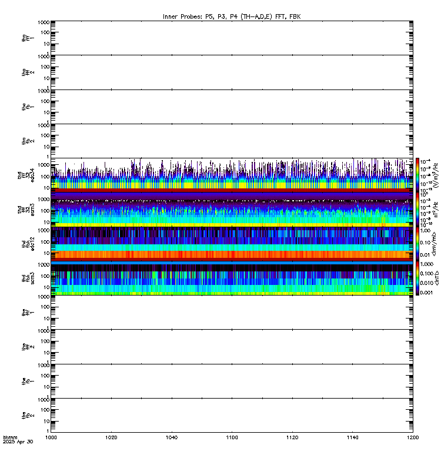Viewport: 441px width, 471px height.
Task: Select the 'thd fbk scm3' axis label
Action: [x=28, y=278]
